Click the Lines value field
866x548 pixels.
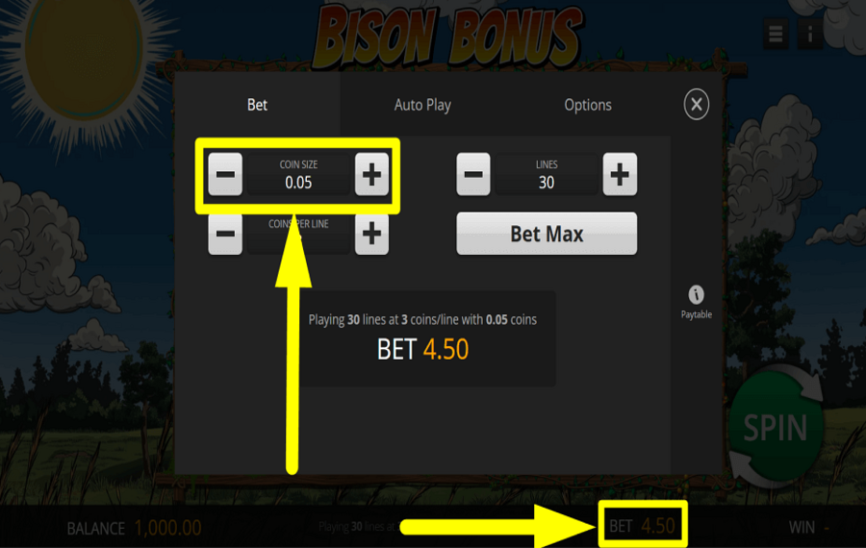(547, 174)
